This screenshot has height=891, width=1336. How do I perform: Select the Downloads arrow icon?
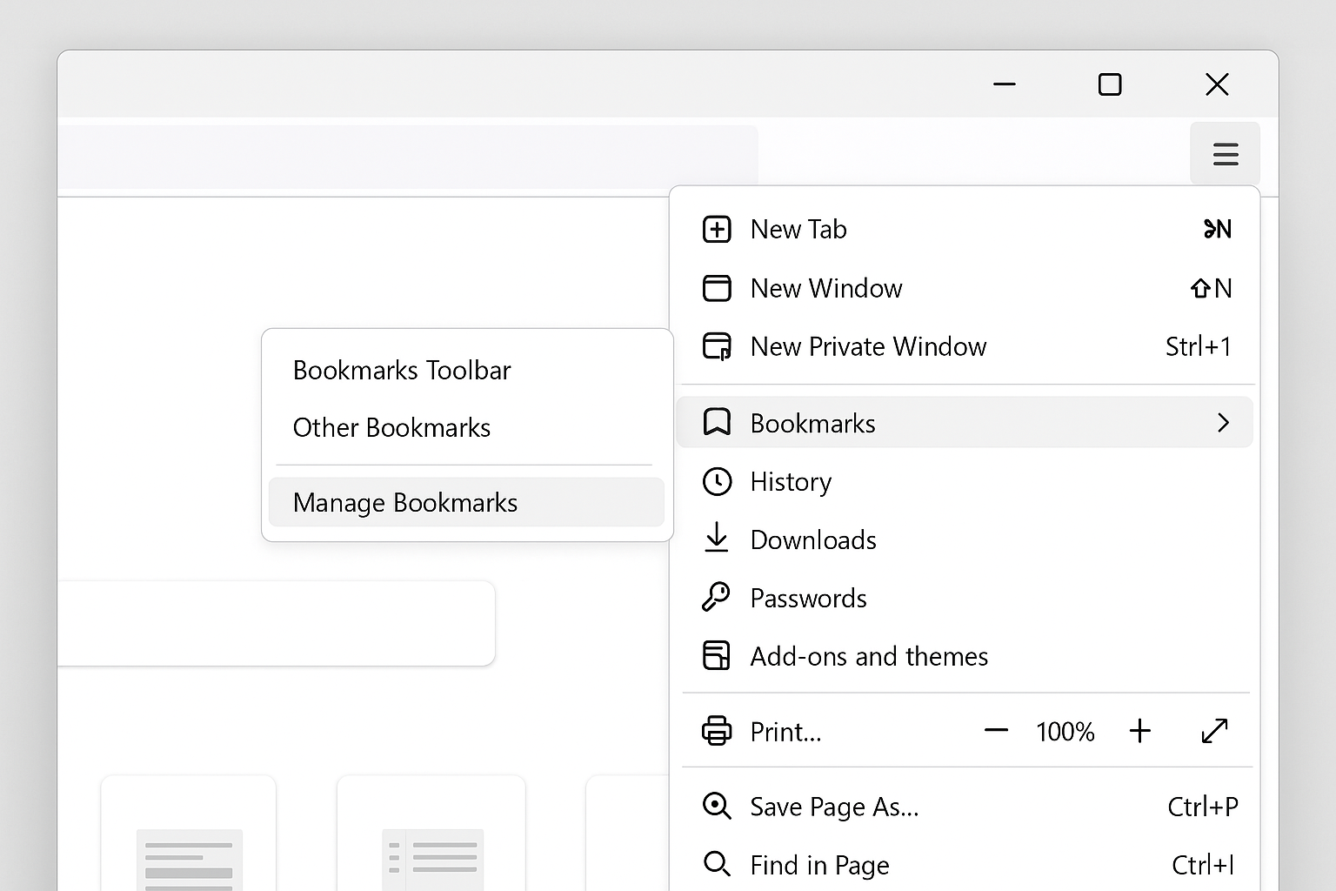pos(717,539)
